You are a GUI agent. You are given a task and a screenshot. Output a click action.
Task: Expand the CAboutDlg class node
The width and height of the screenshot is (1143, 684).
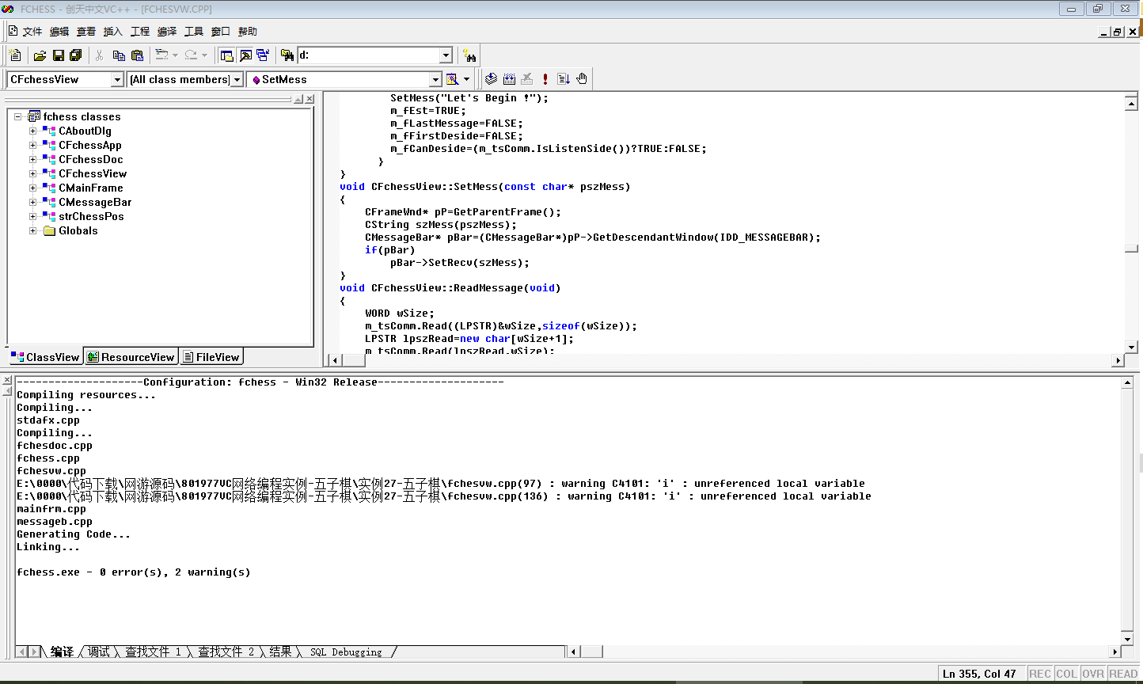[x=32, y=131]
